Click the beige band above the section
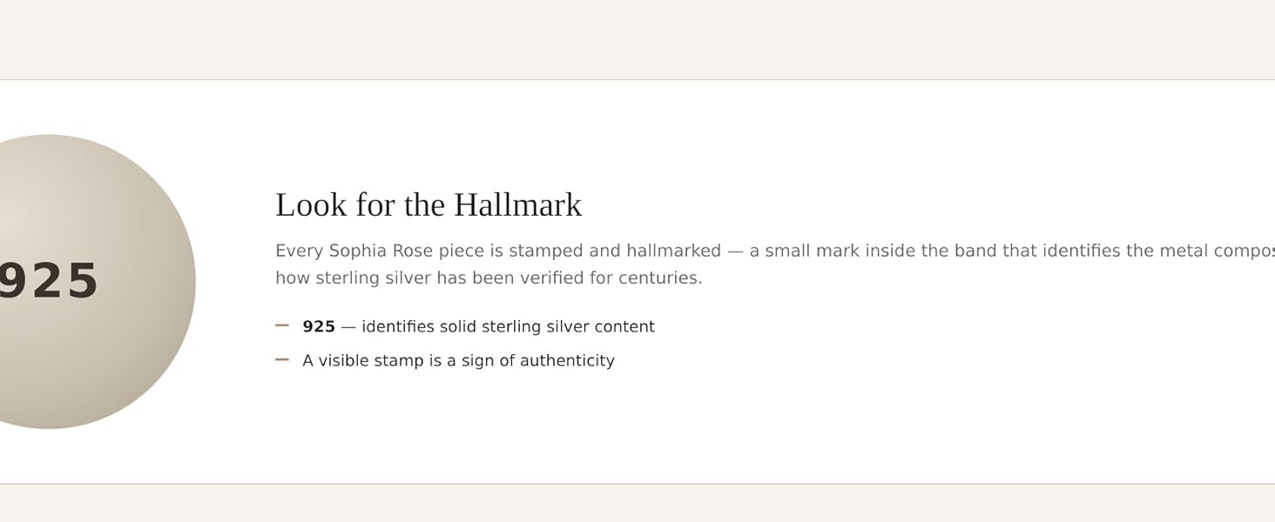This screenshot has height=522, width=1275. 637,39
